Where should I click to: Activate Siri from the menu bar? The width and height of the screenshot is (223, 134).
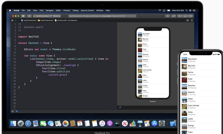click(x=190, y=10)
